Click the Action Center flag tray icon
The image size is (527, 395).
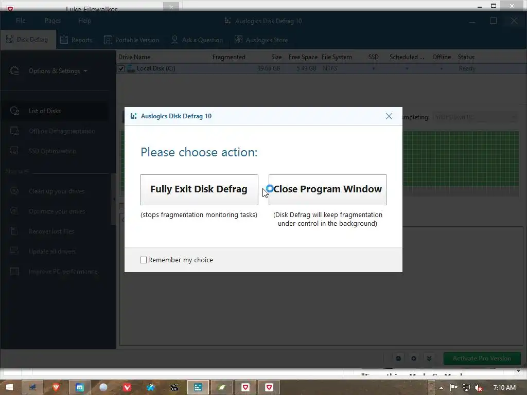453,388
